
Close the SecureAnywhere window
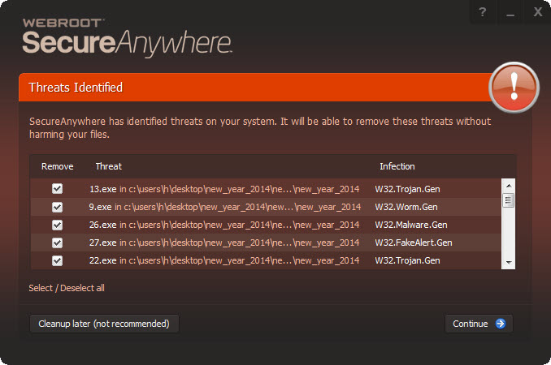point(538,12)
